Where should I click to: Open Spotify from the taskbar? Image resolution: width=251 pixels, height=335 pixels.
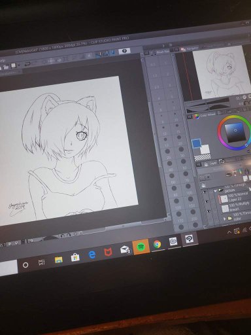coord(141,247)
